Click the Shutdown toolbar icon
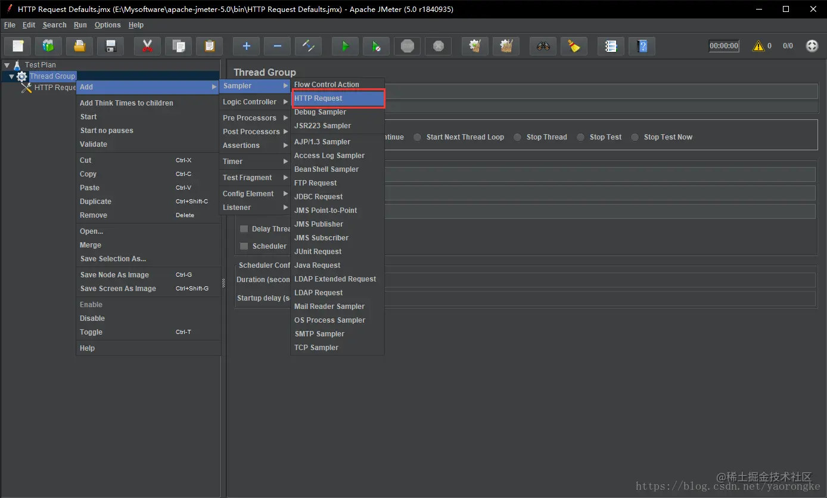 tap(438, 46)
